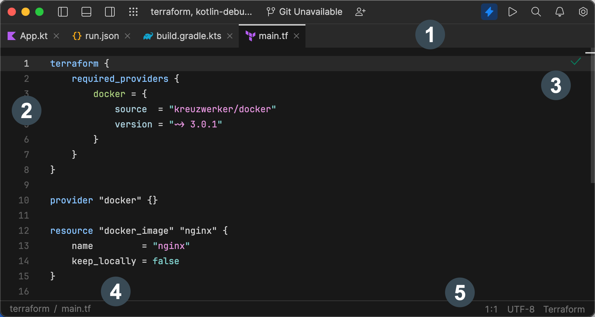
Task: Switch to the build.gradle.kts tab
Action: click(x=189, y=36)
